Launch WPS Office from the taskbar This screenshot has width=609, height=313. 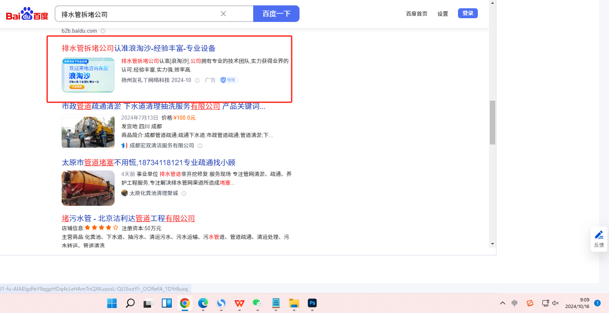(x=239, y=303)
